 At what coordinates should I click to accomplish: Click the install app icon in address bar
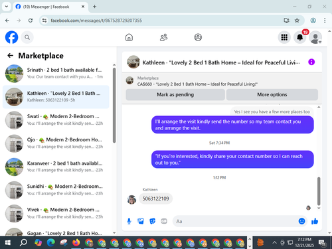[286, 21]
